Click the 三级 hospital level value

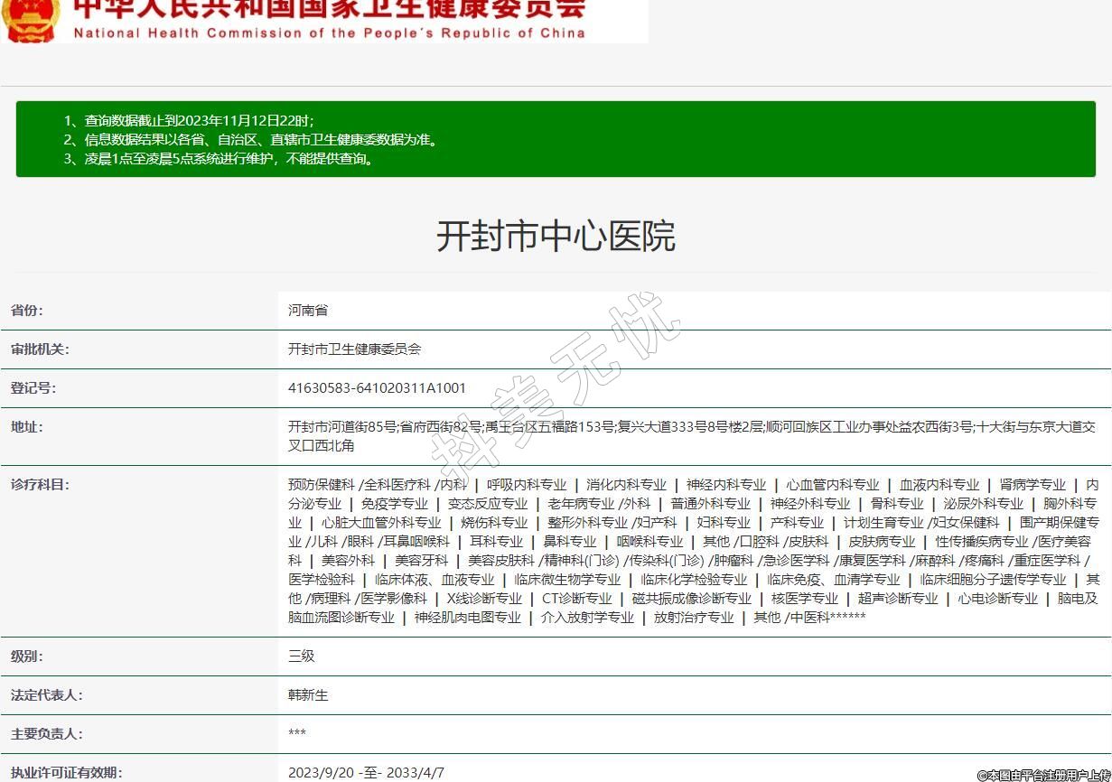pyautogui.click(x=302, y=656)
